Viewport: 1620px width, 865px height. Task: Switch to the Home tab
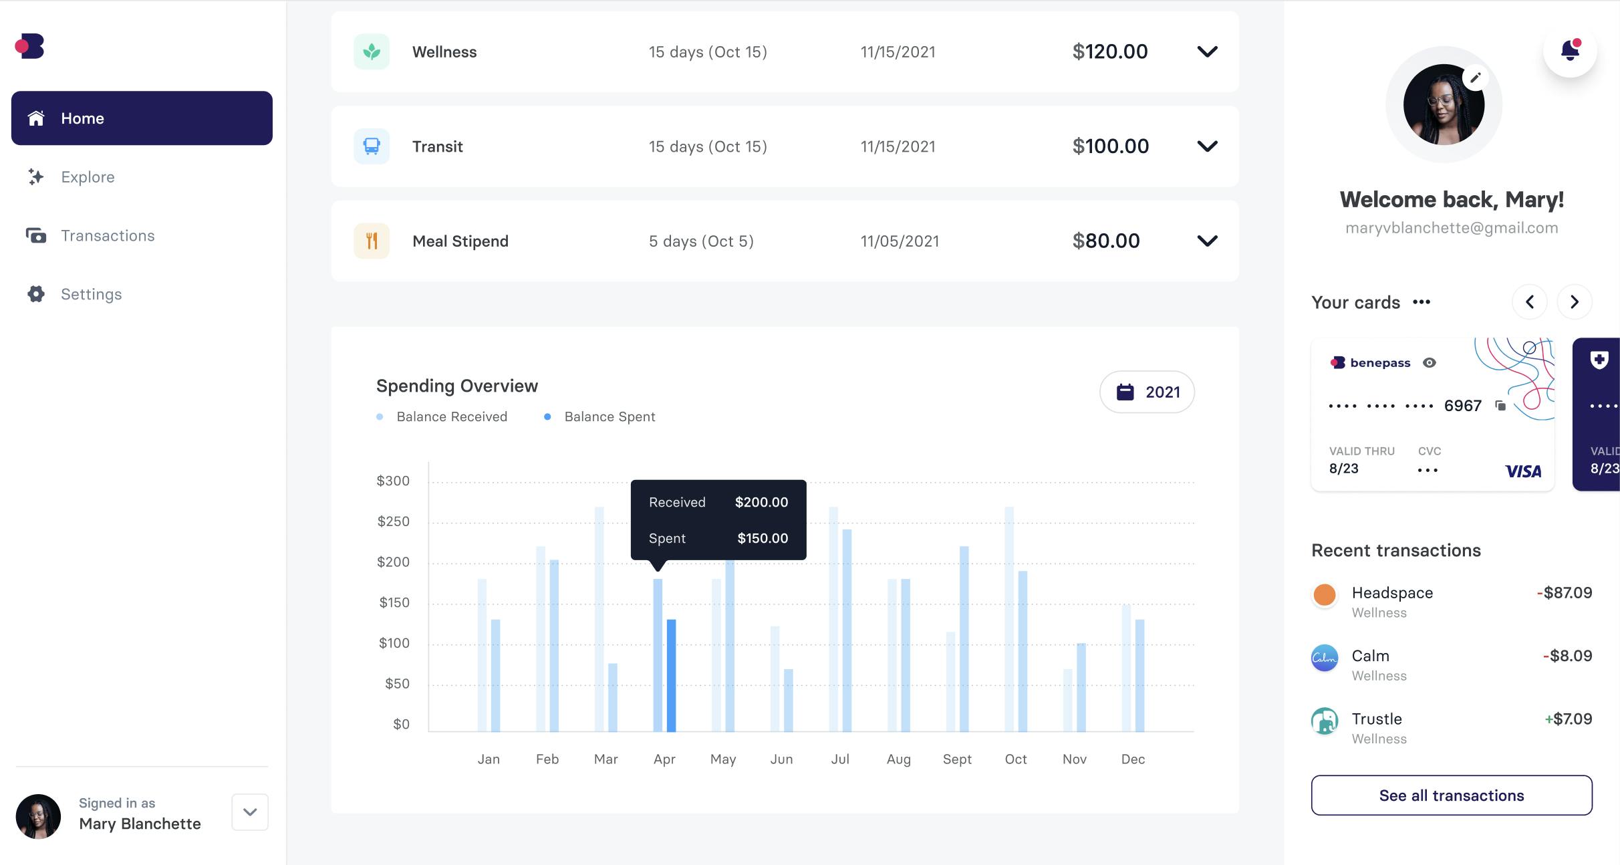click(83, 118)
